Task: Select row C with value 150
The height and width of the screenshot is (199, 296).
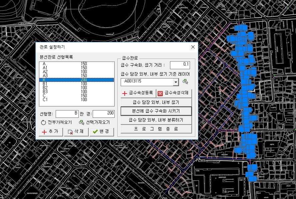Action: [77, 96]
